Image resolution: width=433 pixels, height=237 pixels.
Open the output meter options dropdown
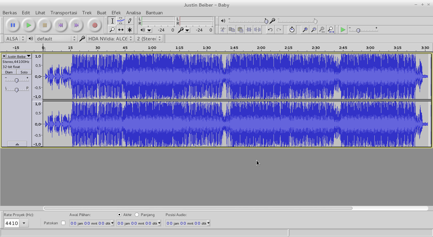pyautogui.click(x=149, y=30)
